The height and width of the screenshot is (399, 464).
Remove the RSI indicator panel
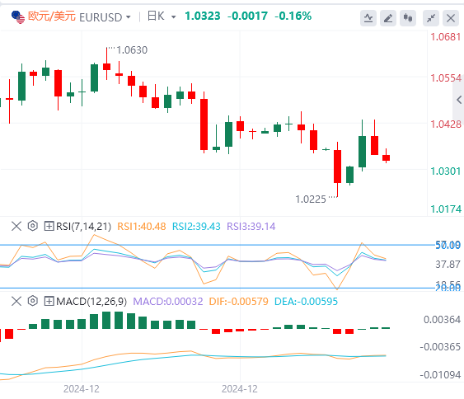pos(16,227)
